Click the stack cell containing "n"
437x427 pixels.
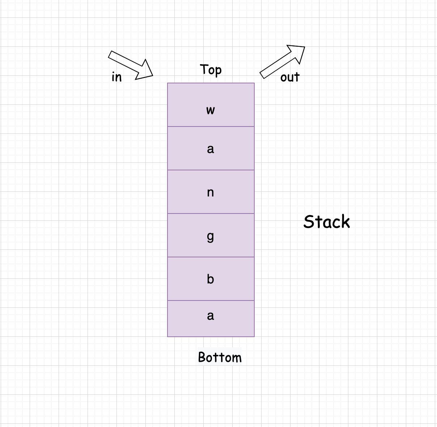[211, 192]
